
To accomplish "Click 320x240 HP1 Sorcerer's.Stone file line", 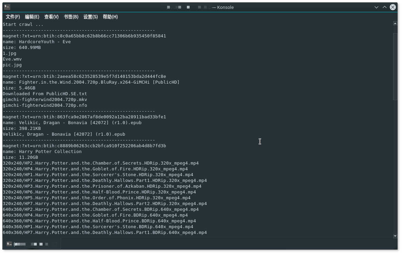I will 98,175.
